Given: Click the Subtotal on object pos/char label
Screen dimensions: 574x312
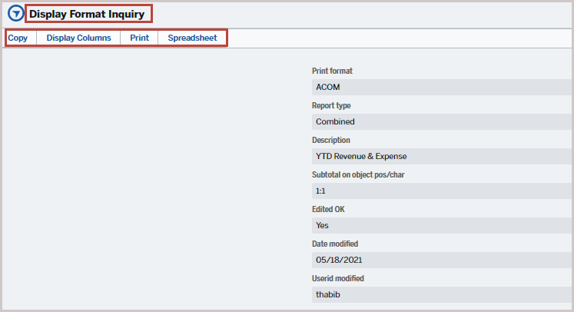Looking at the screenshot, I should tap(359, 175).
